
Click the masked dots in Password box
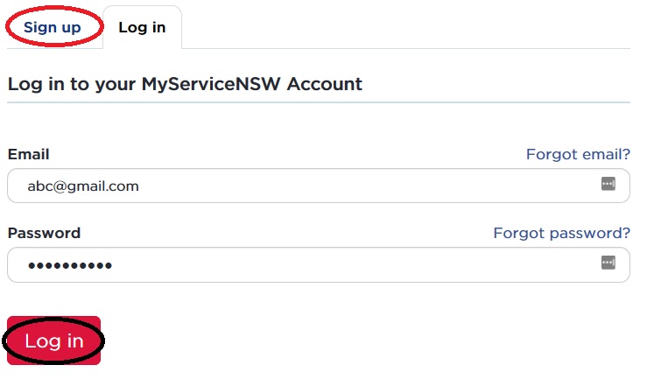(x=70, y=264)
